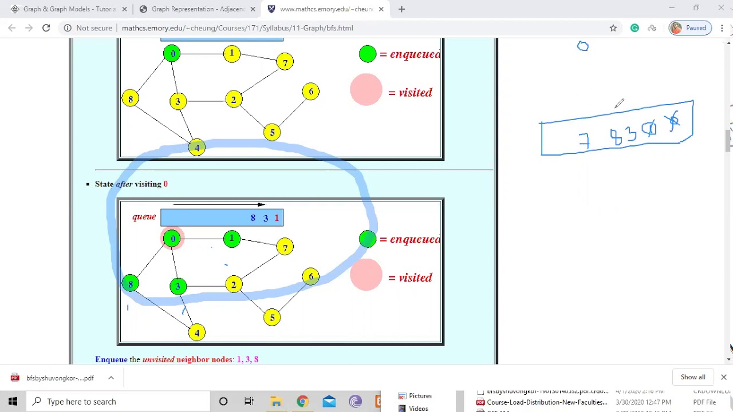Click node 2 in upper graph
This screenshot has height=412, width=733.
click(x=234, y=100)
